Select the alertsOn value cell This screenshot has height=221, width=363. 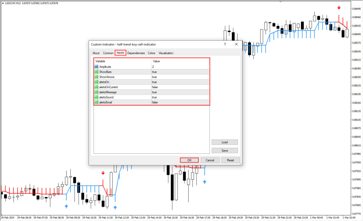[180, 82]
